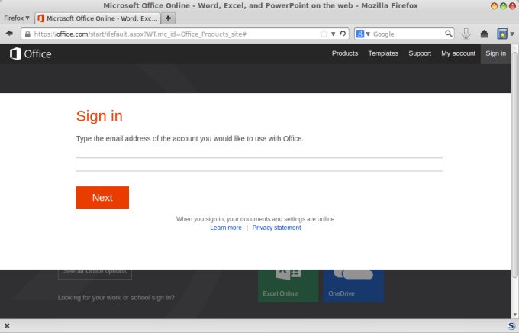Click the Office logo in the header
The height and width of the screenshot is (333, 519).
click(x=31, y=53)
